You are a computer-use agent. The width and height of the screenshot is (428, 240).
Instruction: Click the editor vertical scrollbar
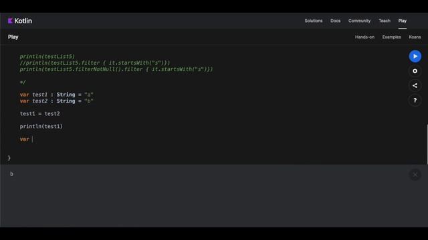tap(427, 144)
